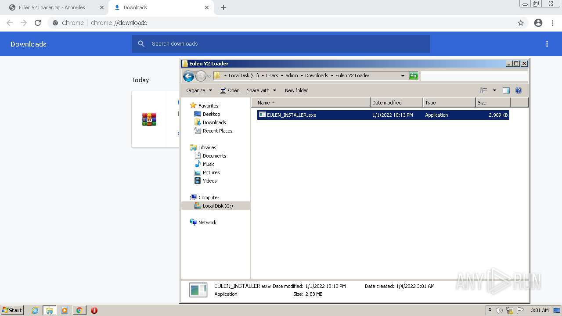The width and height of the screenshot is (562, 316).
Task: Click the Chrome back arrow
Action: [x=10, y=23]
